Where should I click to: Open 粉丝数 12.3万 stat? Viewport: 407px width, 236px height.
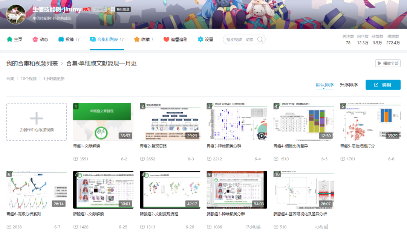point(363,40)
